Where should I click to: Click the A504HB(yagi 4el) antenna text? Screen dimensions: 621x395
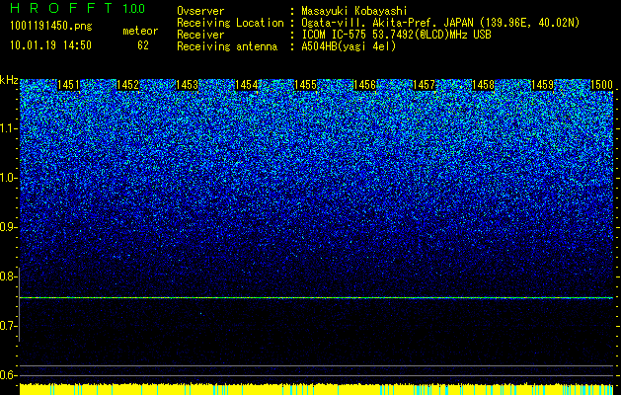[x=349, y=46]
